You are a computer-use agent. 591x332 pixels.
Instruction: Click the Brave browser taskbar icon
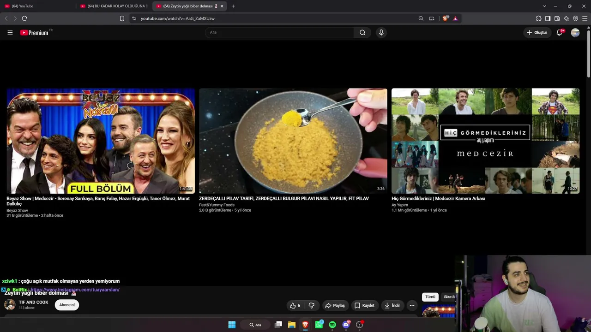point(305,325)
